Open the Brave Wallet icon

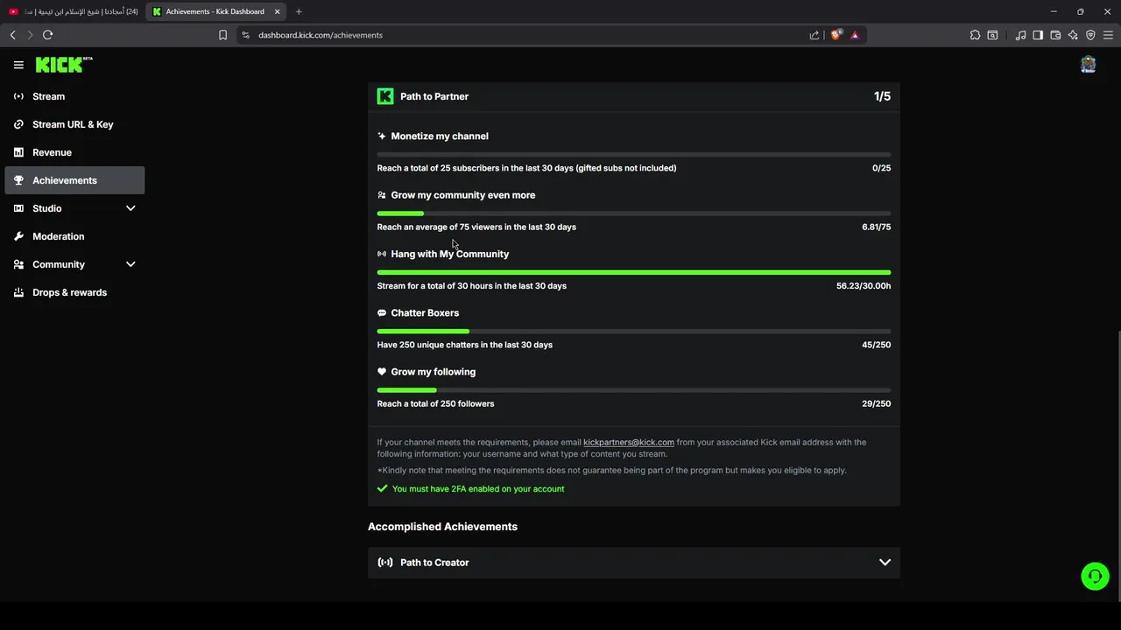pyautogui.click(x=1055, y=35)
